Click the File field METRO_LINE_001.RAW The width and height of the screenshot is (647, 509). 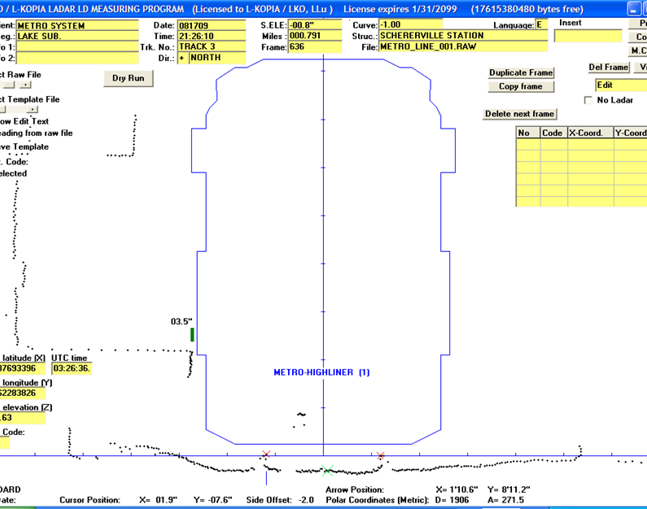(x=463, y=46)
